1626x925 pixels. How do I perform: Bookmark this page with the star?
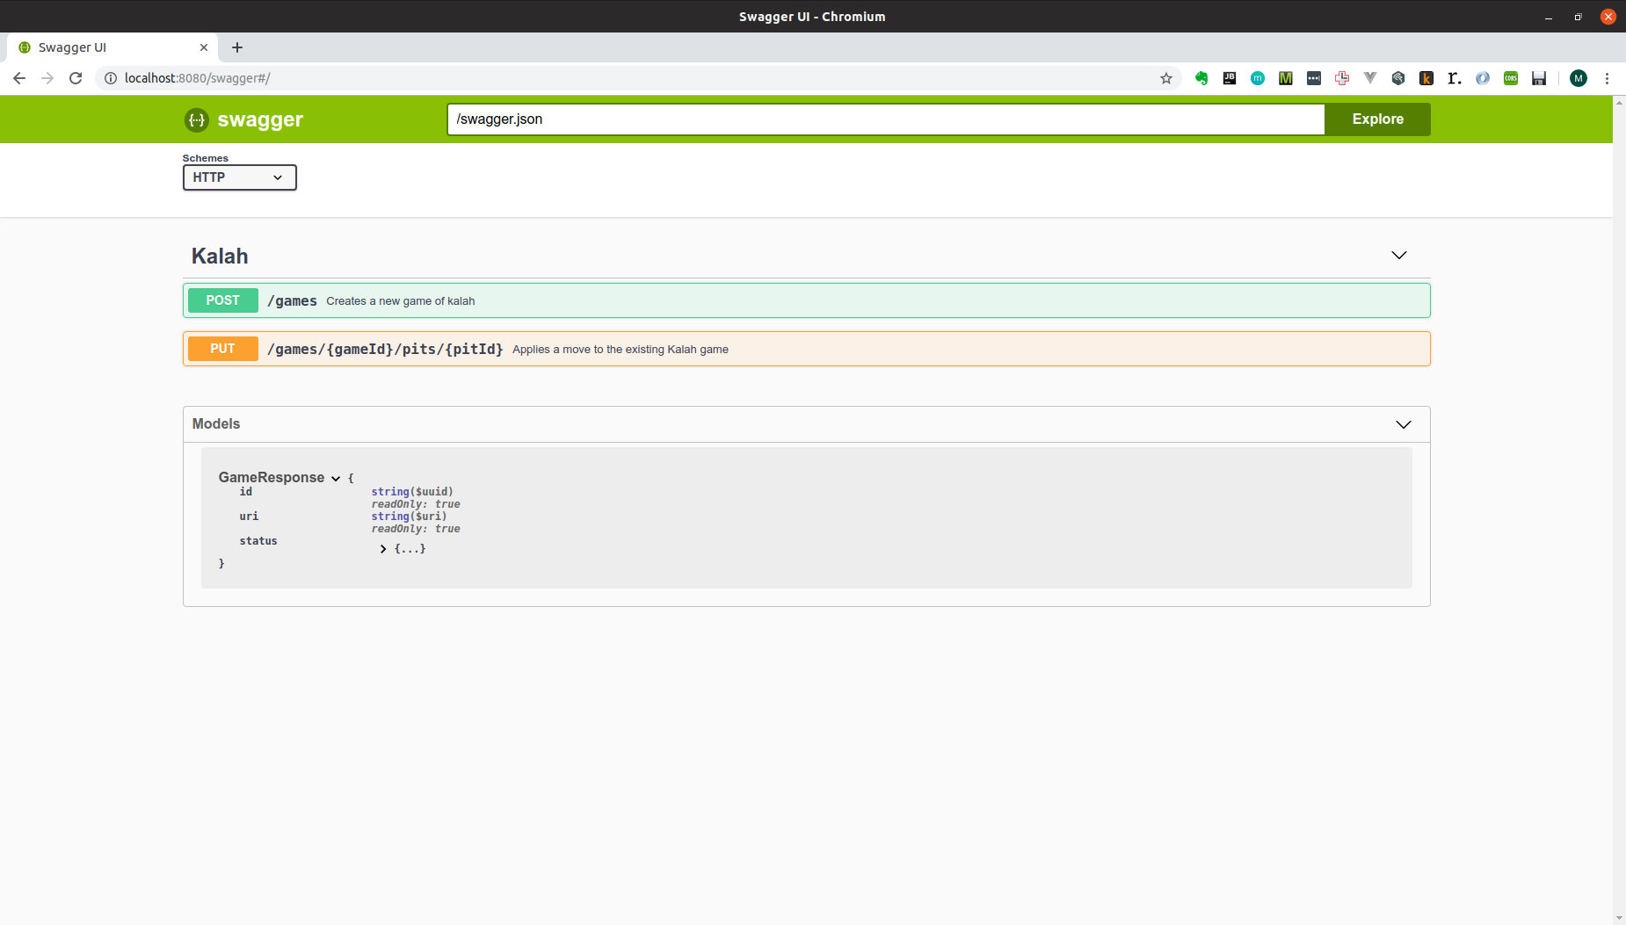point(1166,78)
